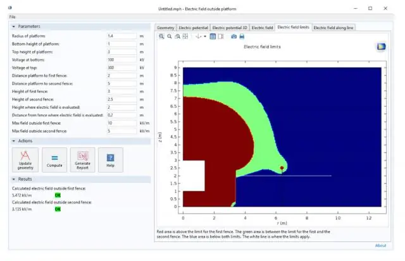Open the Electric field along line tab
The width and height of the screenshot is (405, 261).
click(x=333, y=28)
